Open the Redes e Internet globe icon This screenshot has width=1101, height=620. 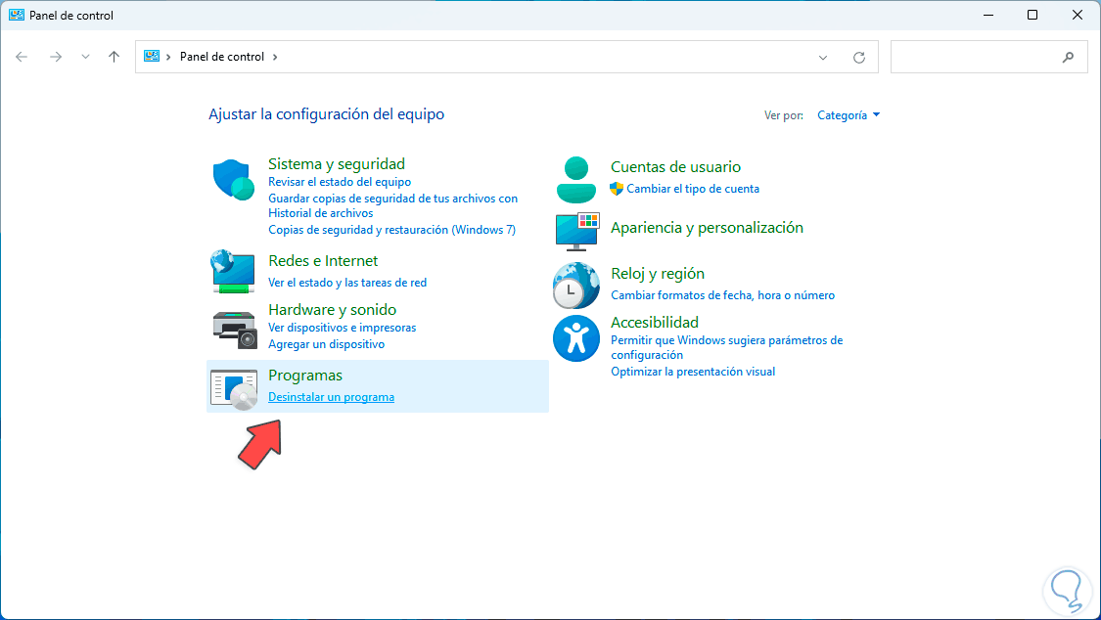point(233,271)
